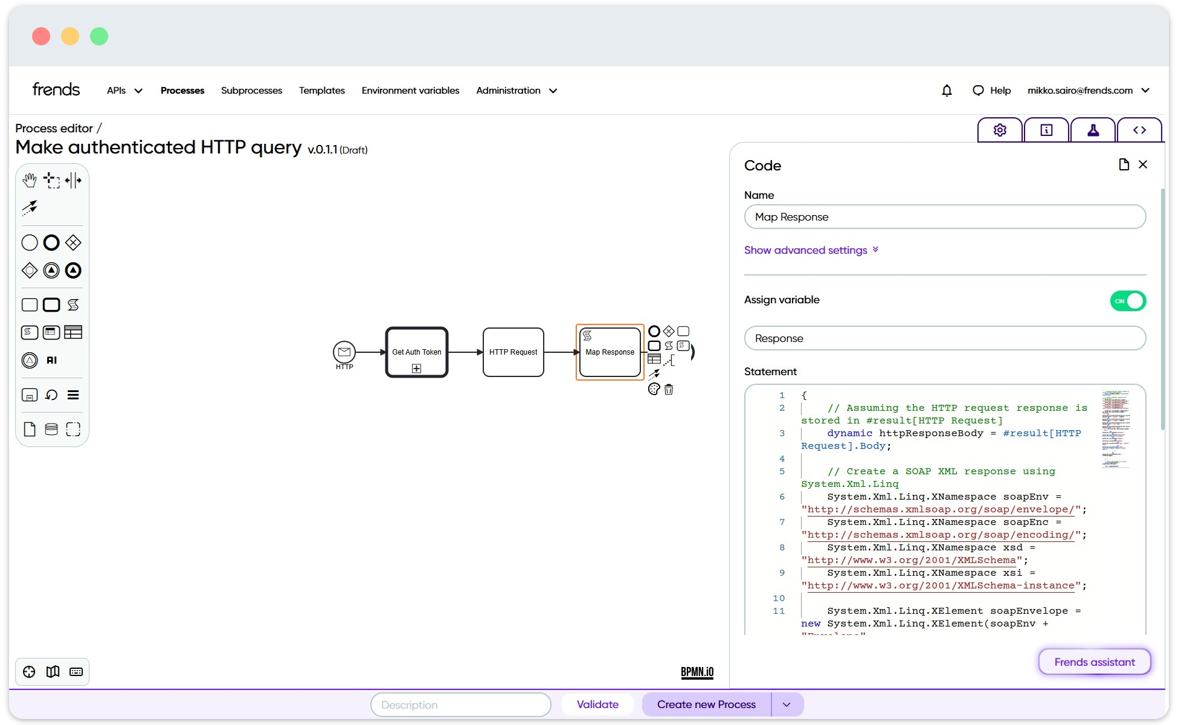Select the Script task shape in the palette
1178x725 pixels.
pyautogui.click(x=73, y=304)
